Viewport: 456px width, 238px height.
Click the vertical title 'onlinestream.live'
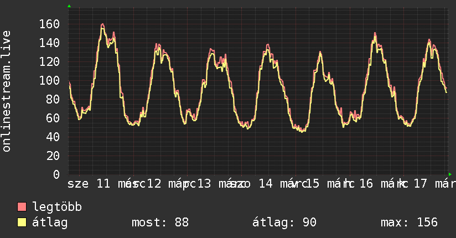(x=6, y=91)
